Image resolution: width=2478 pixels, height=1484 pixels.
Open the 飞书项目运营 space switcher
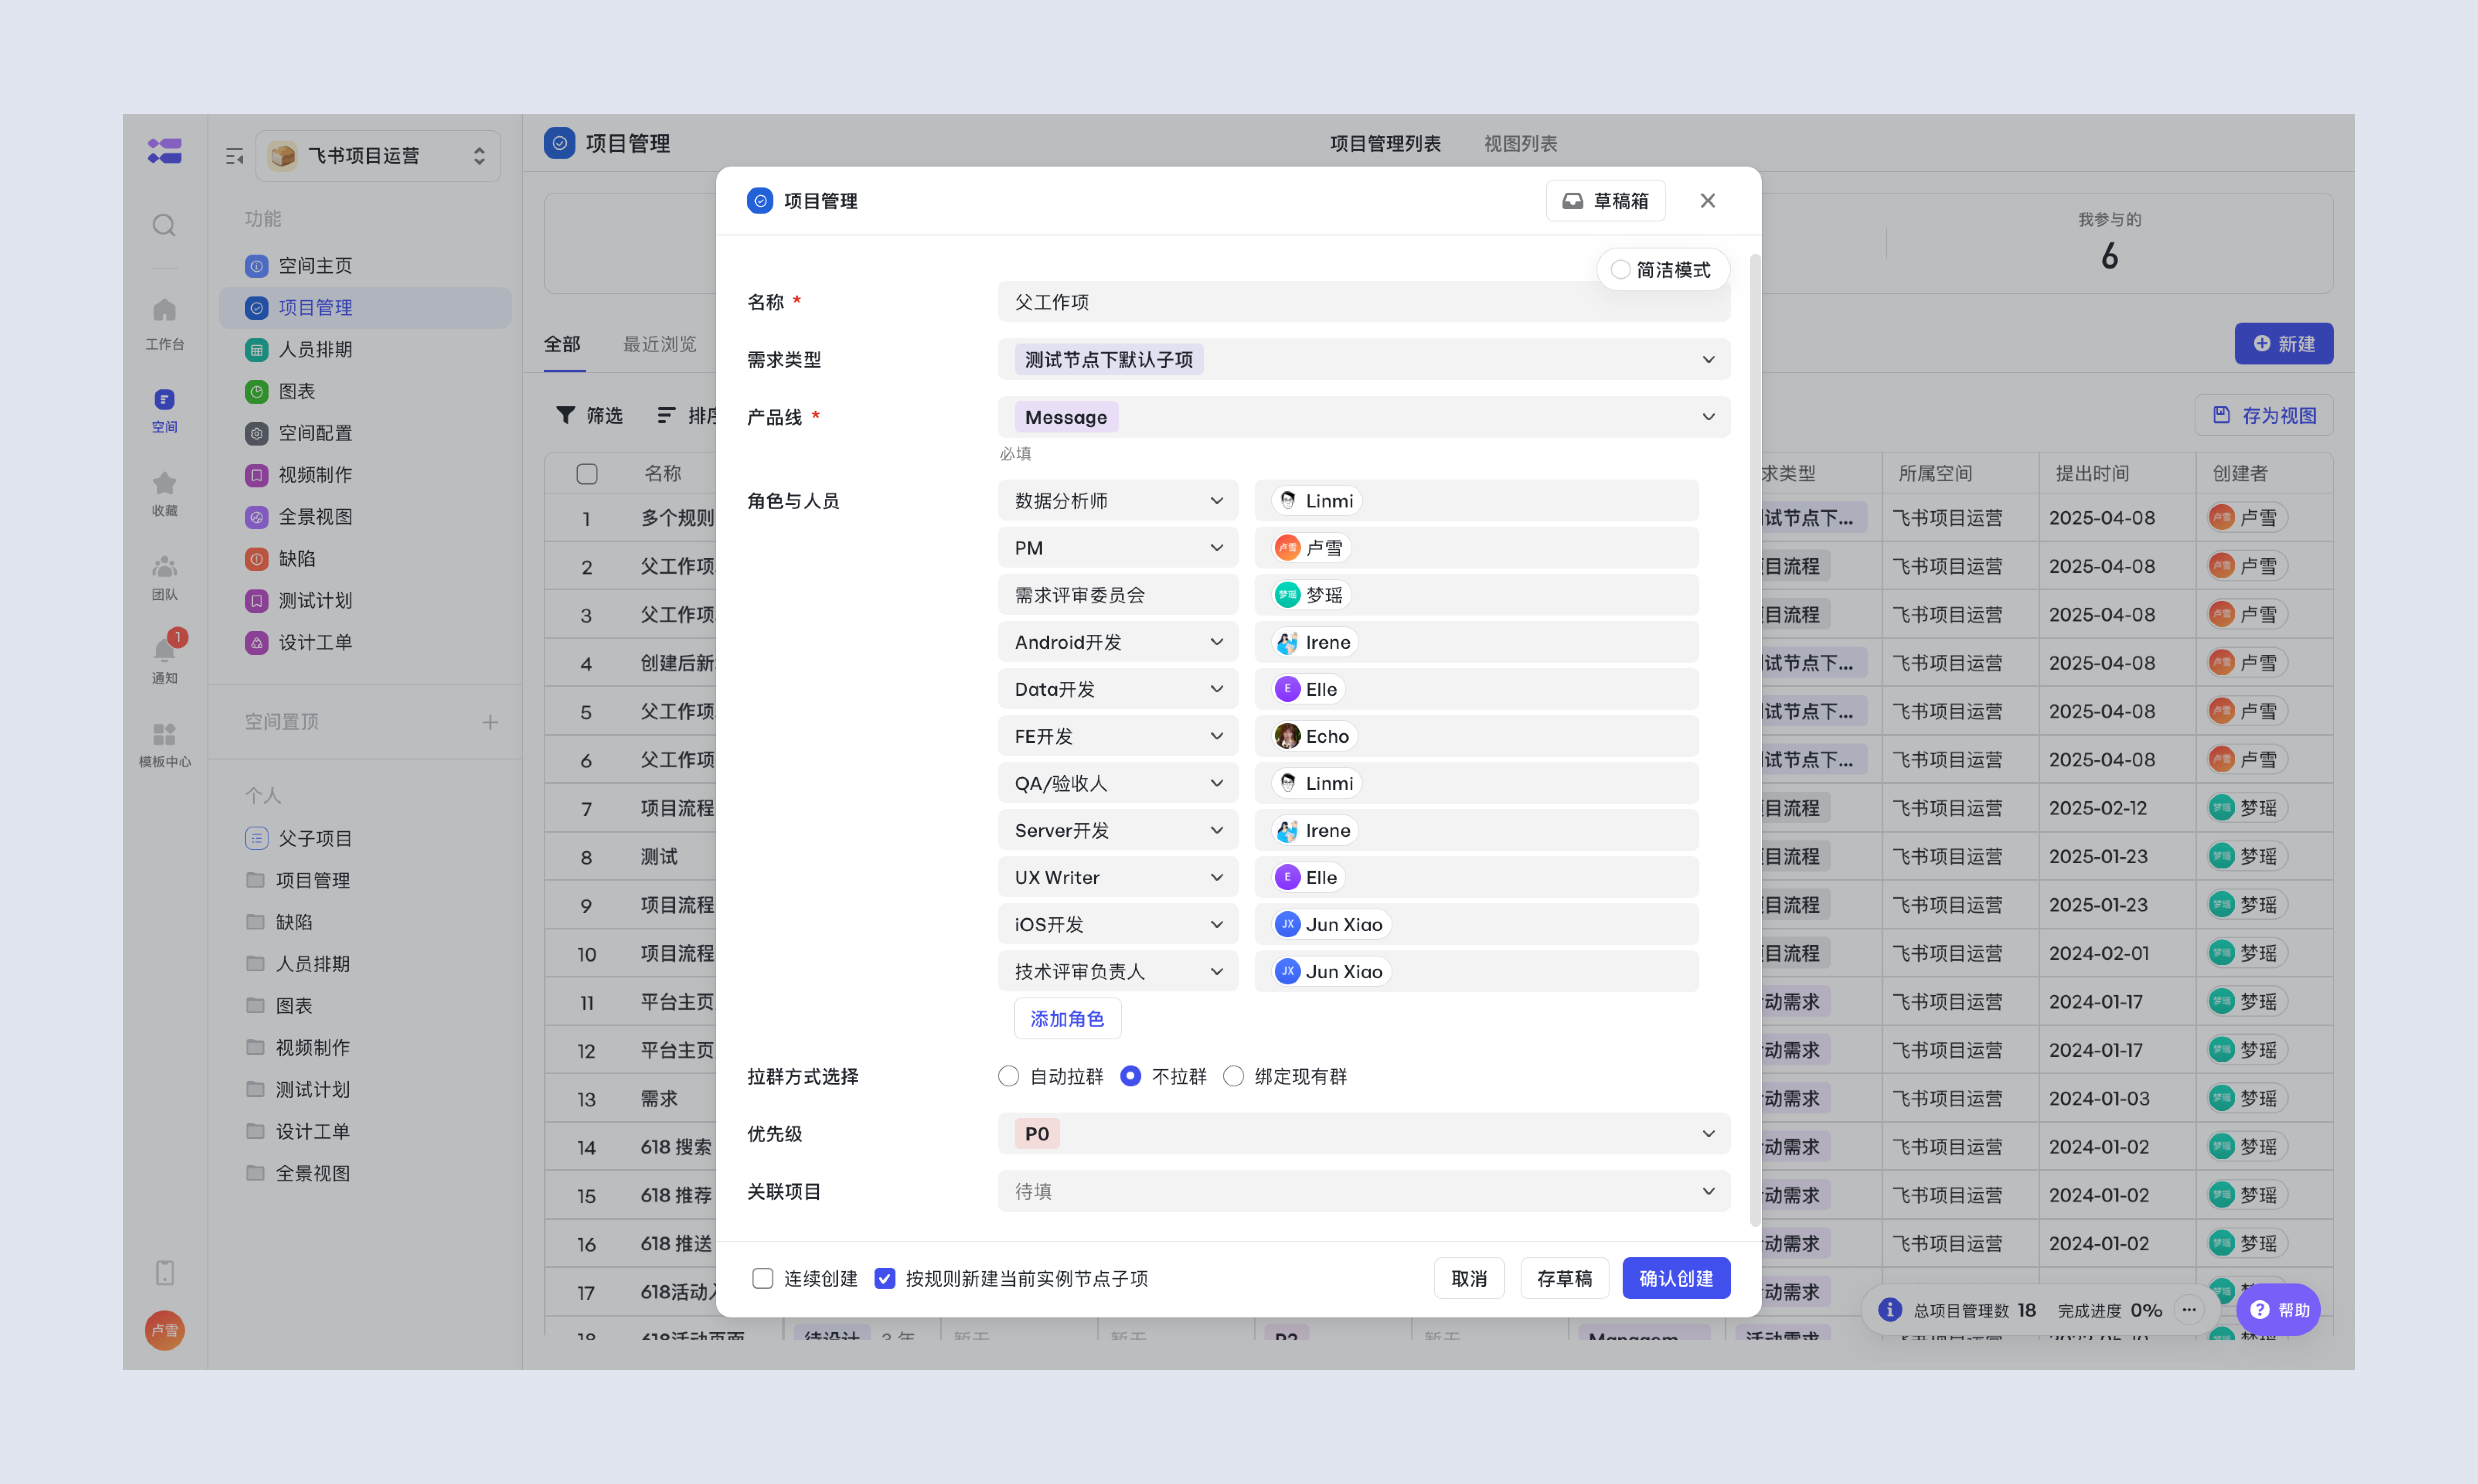(378, 156)
